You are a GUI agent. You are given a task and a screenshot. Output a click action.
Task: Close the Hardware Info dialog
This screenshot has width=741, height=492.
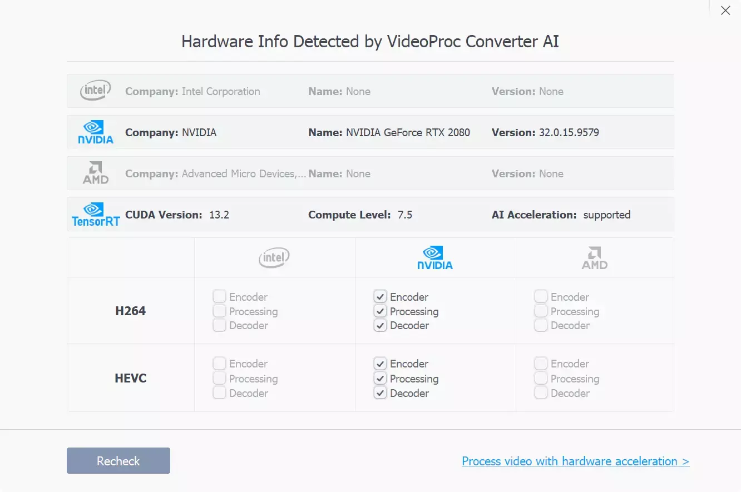725,11
